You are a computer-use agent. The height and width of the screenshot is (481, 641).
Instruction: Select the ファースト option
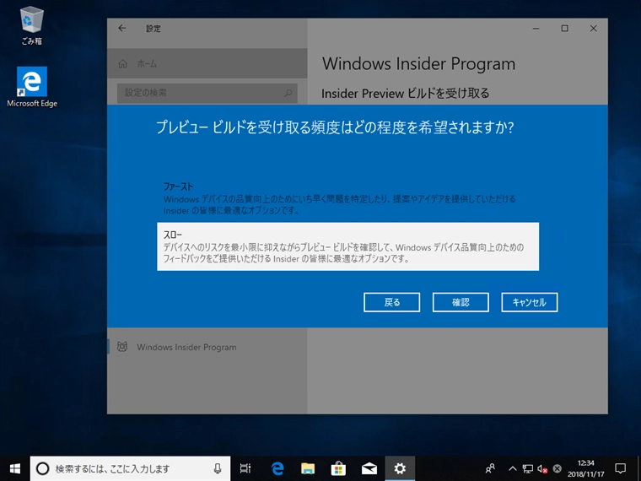click(347, 199)
